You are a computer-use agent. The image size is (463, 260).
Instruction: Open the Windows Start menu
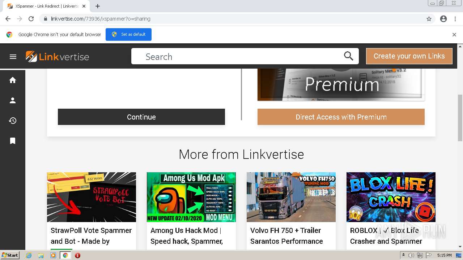[x=10, y=255]
